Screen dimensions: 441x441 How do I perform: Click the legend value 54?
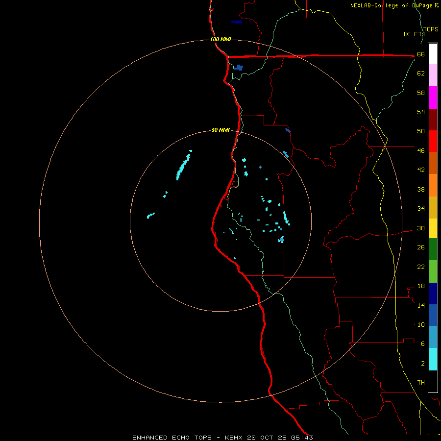point(421,112)
